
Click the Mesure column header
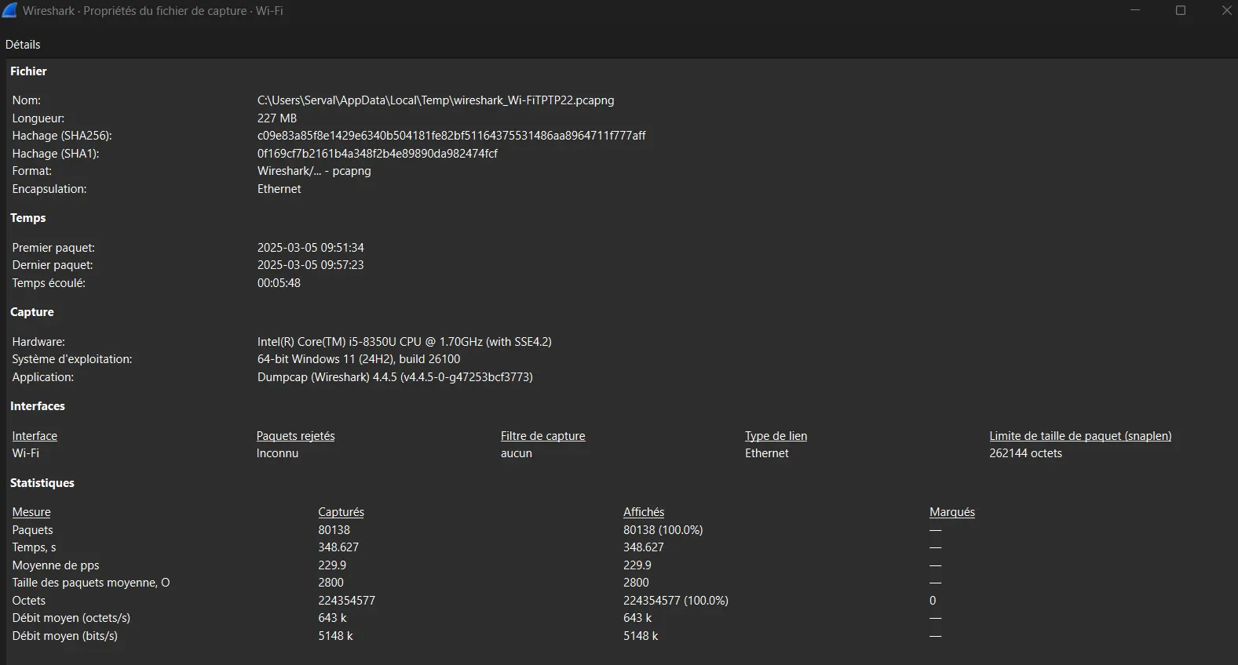click(x=31, y=512)
